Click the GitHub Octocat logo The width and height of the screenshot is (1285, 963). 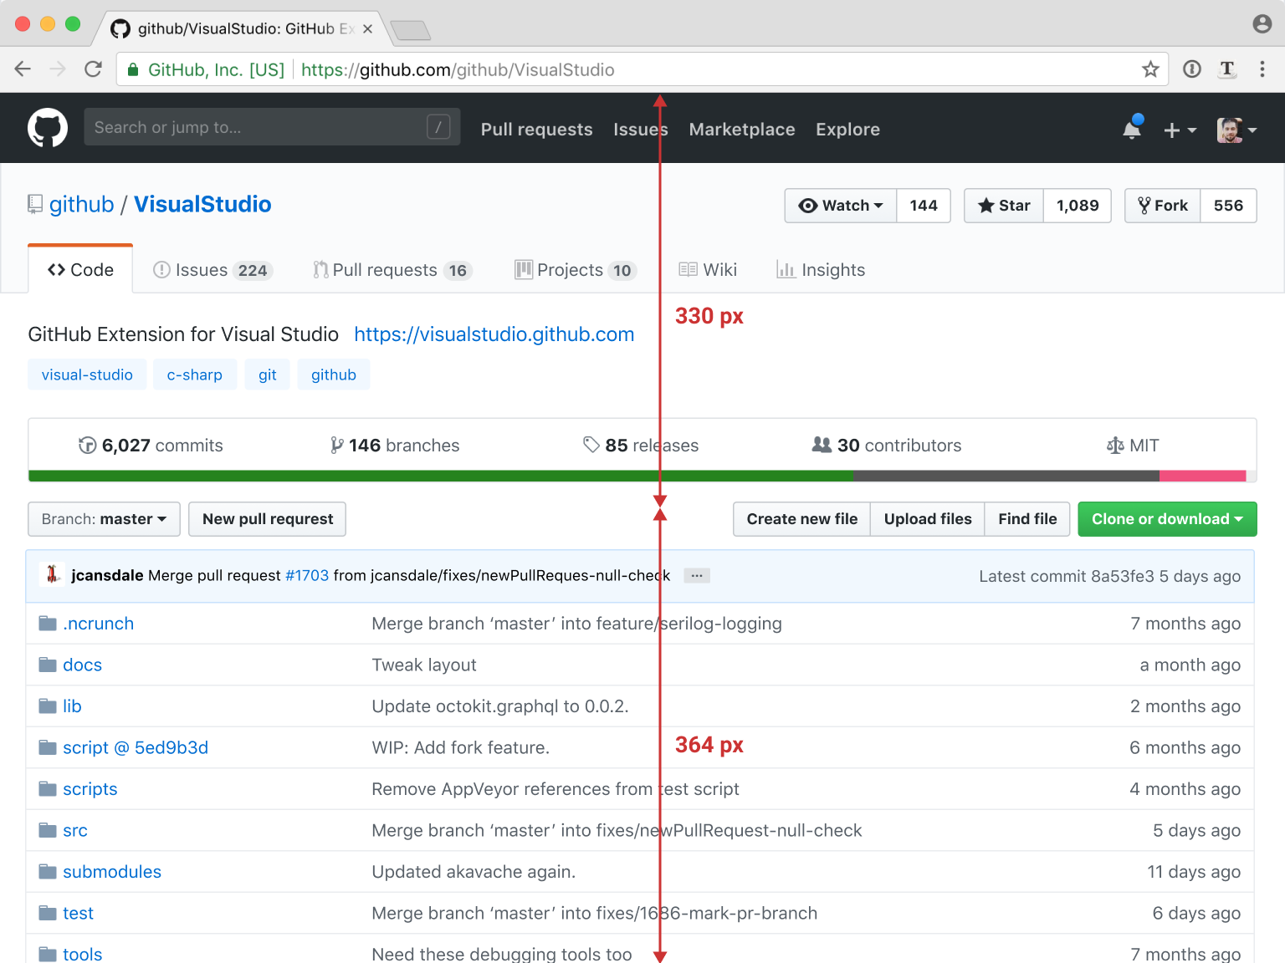pos(48,128)
